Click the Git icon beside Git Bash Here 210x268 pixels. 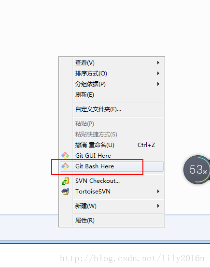tap(65, 166)
